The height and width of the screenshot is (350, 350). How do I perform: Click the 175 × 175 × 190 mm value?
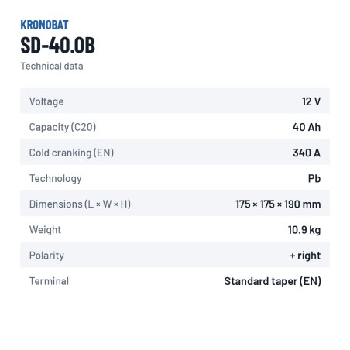pos(278,204)
